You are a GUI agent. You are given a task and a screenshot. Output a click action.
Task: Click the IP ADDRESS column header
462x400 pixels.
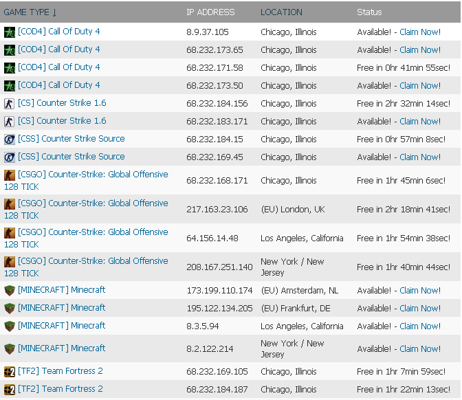pos(210,12)
